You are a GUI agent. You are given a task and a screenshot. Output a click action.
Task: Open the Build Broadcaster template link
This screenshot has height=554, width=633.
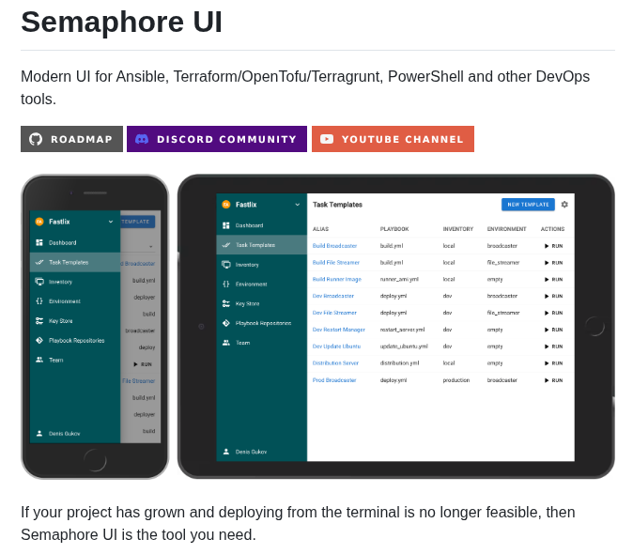point(334,246)
